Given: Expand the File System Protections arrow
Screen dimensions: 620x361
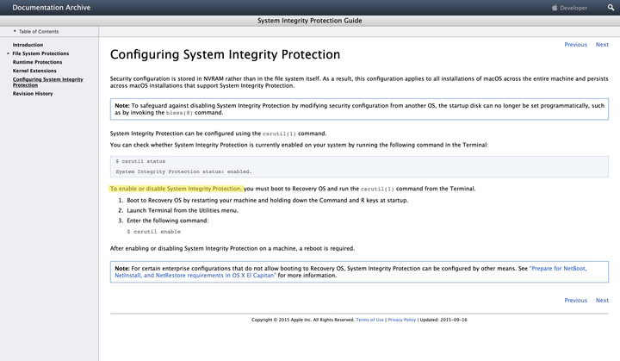Looking at the screenshot, I should pyautogui.click(x=8, y=53).
